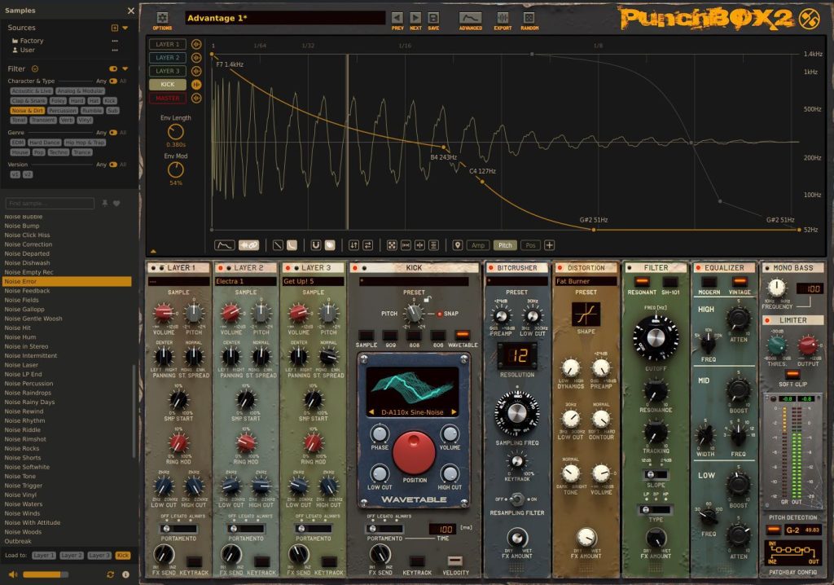Viewport: 834px width, 585px height.
Task: Select the Techno genre tag
Action: [58, 152]
